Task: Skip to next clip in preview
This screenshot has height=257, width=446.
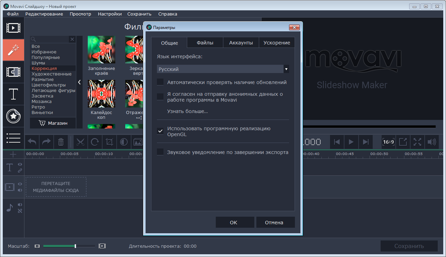Action: pos(366,142)
